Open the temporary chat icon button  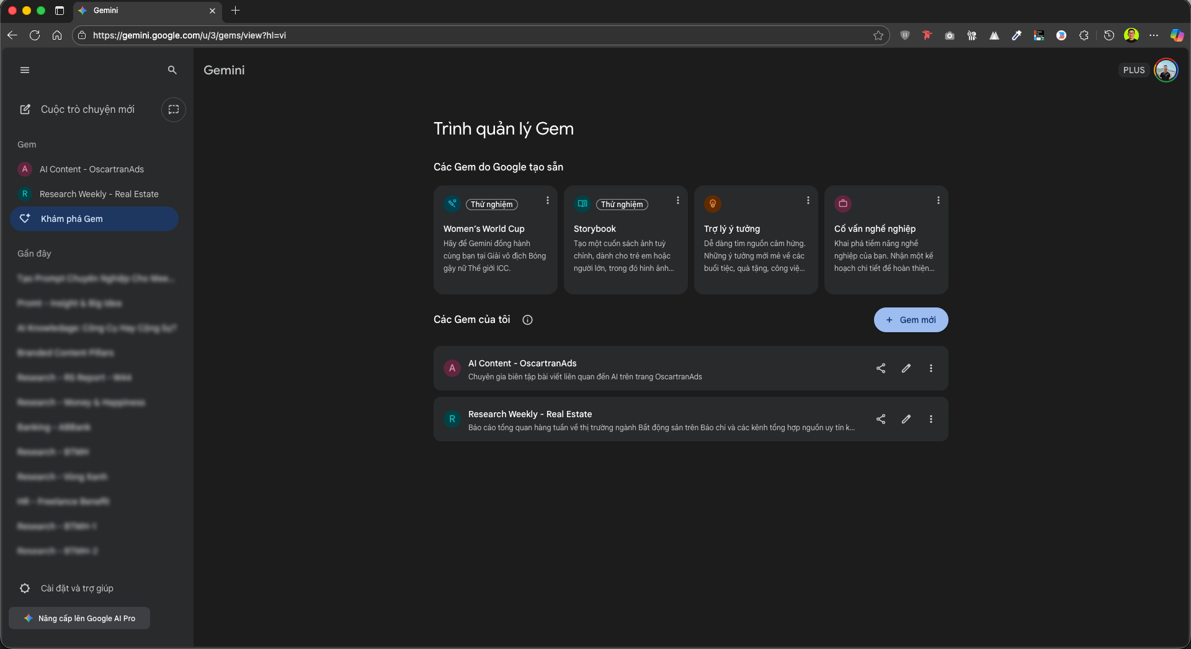click(174, 110)
